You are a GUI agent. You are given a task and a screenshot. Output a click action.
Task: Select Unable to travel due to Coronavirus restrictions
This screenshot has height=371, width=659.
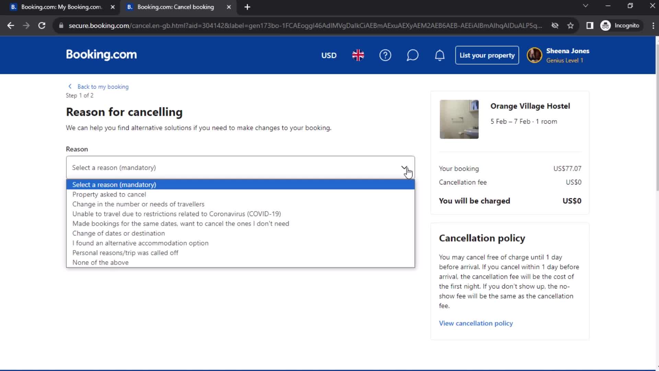[240, 214]
